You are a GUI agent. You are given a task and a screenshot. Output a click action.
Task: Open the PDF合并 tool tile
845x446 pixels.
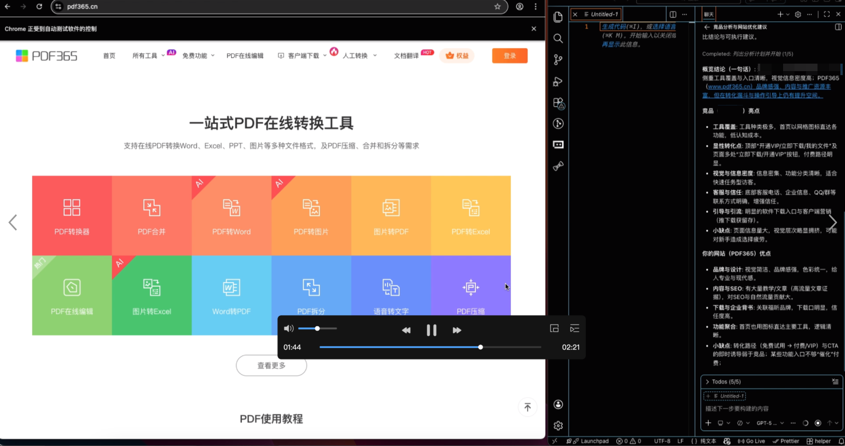pyautogui.click(x=151, y=216)
